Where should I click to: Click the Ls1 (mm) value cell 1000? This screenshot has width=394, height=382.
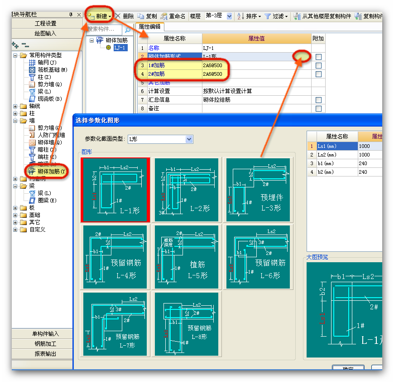pyautogui.click(x=370, y=146)
